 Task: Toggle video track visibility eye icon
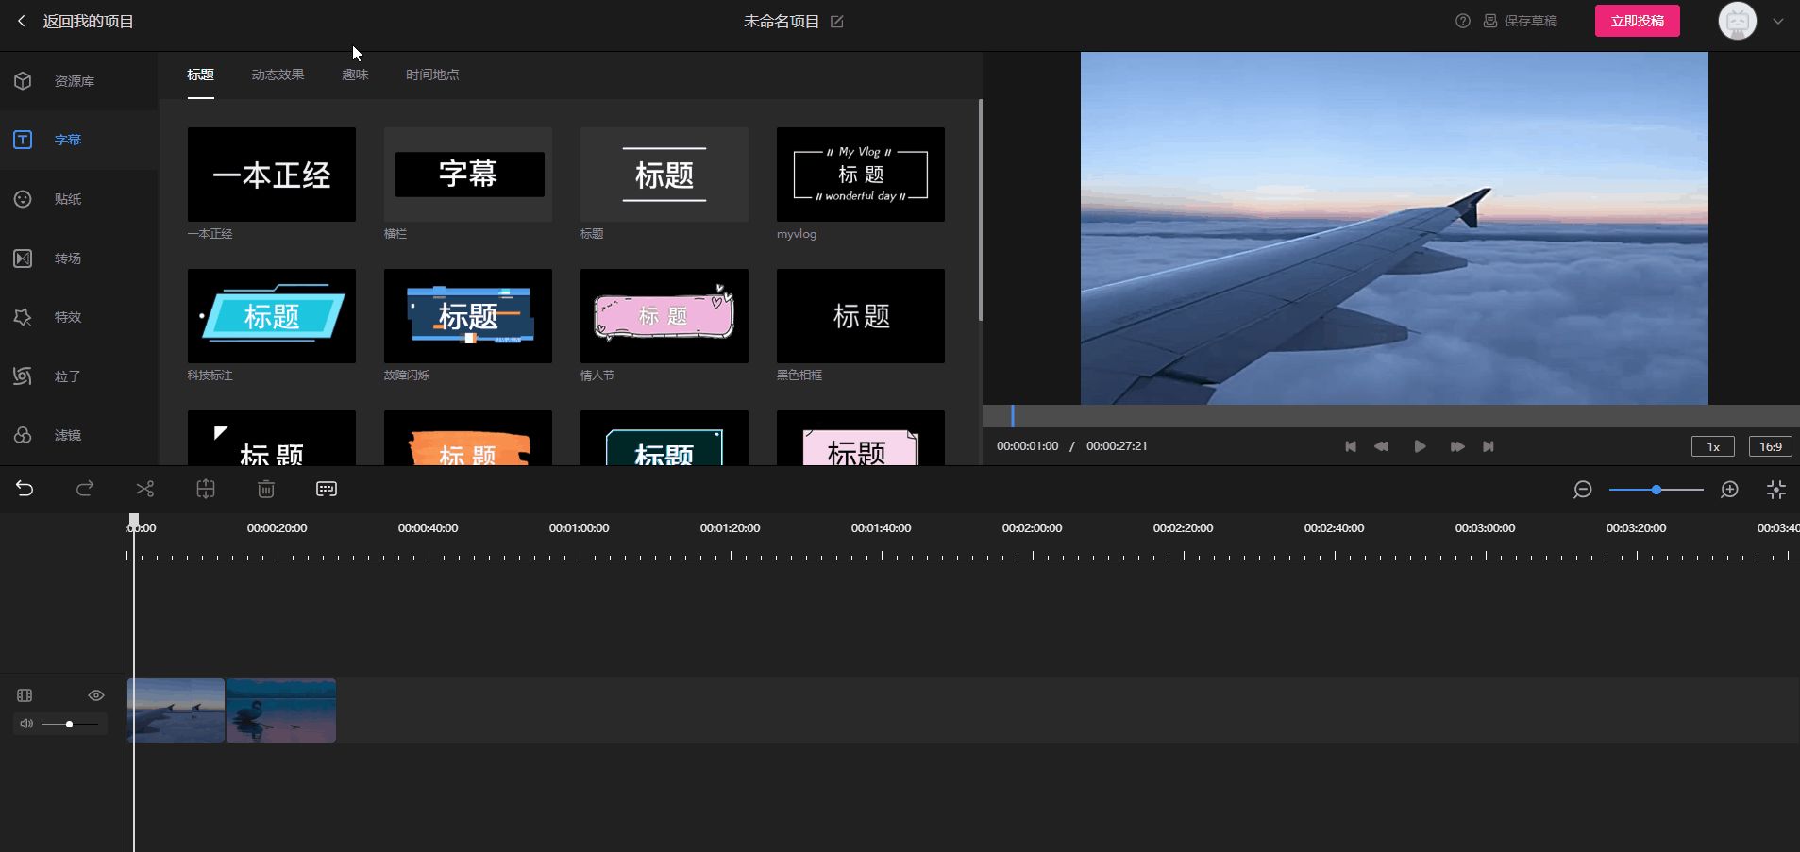(x=96, y=695)
